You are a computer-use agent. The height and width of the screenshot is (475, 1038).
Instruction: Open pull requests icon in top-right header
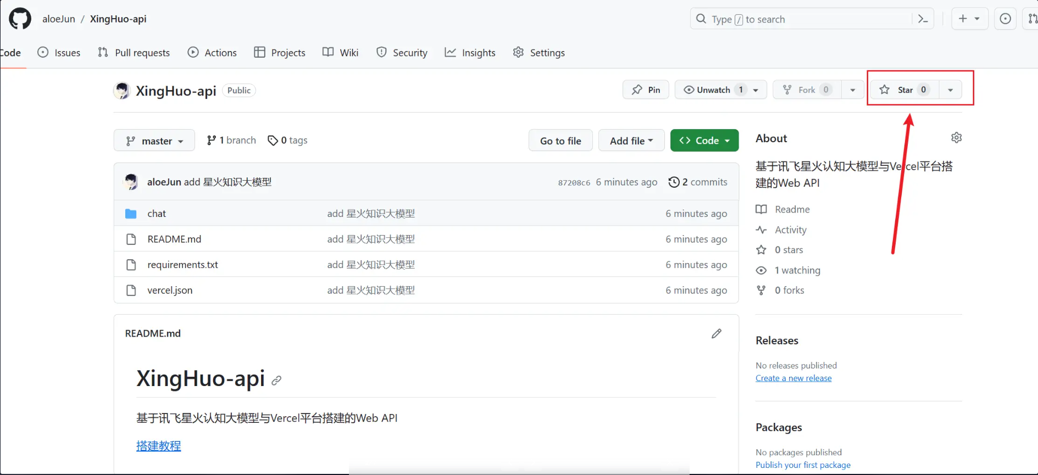point(1032,19)
